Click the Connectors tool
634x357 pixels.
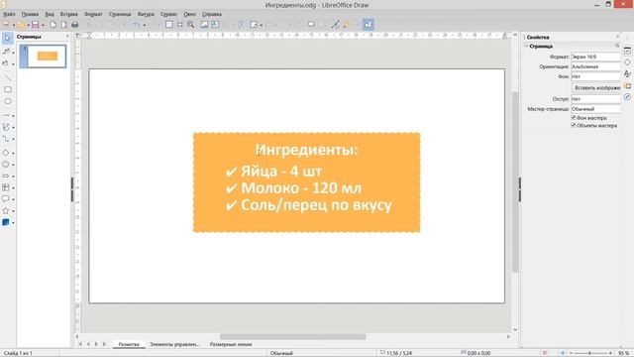[x=6, y=139]
